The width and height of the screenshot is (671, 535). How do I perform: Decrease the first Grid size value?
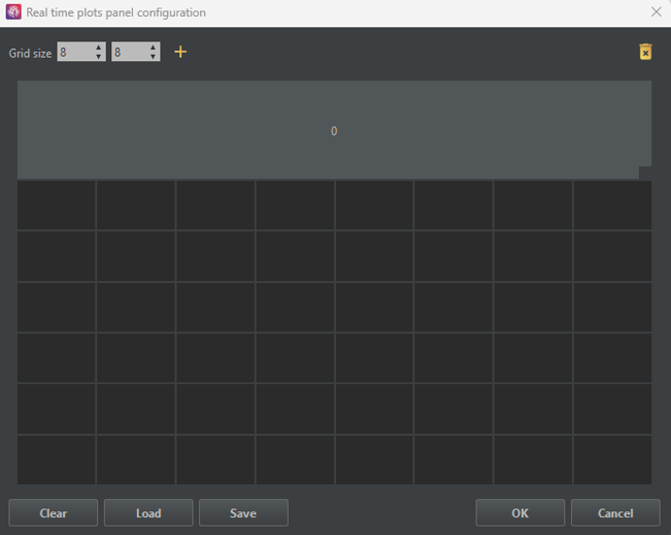coord(99,57)
